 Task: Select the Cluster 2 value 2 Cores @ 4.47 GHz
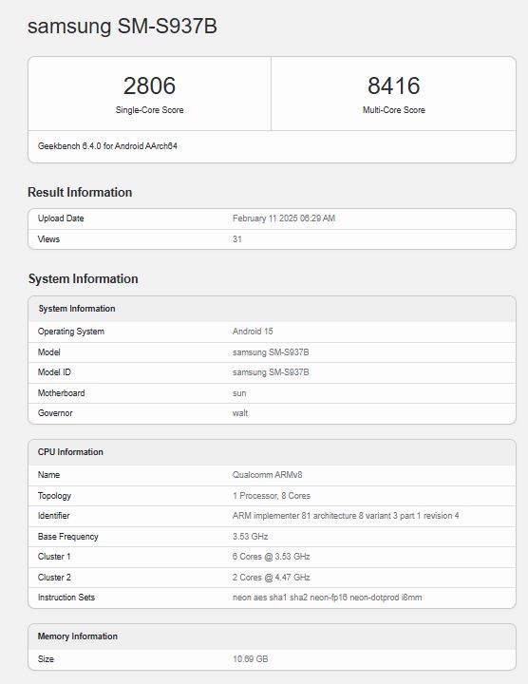pos(272,578)
